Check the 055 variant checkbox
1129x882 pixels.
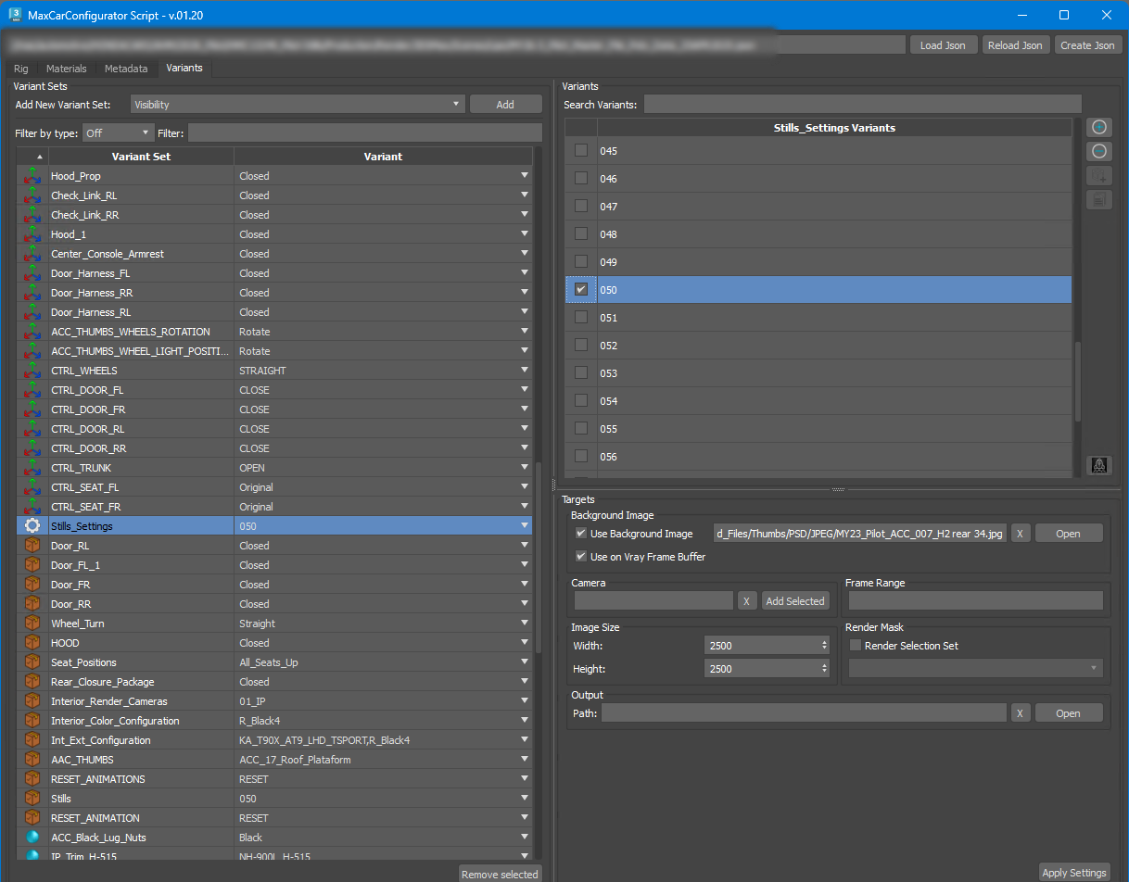(581, 428)
